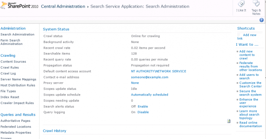Screen dimensions: 266x139
Task: Open Federated Locations page
Action: click(16, 126)
